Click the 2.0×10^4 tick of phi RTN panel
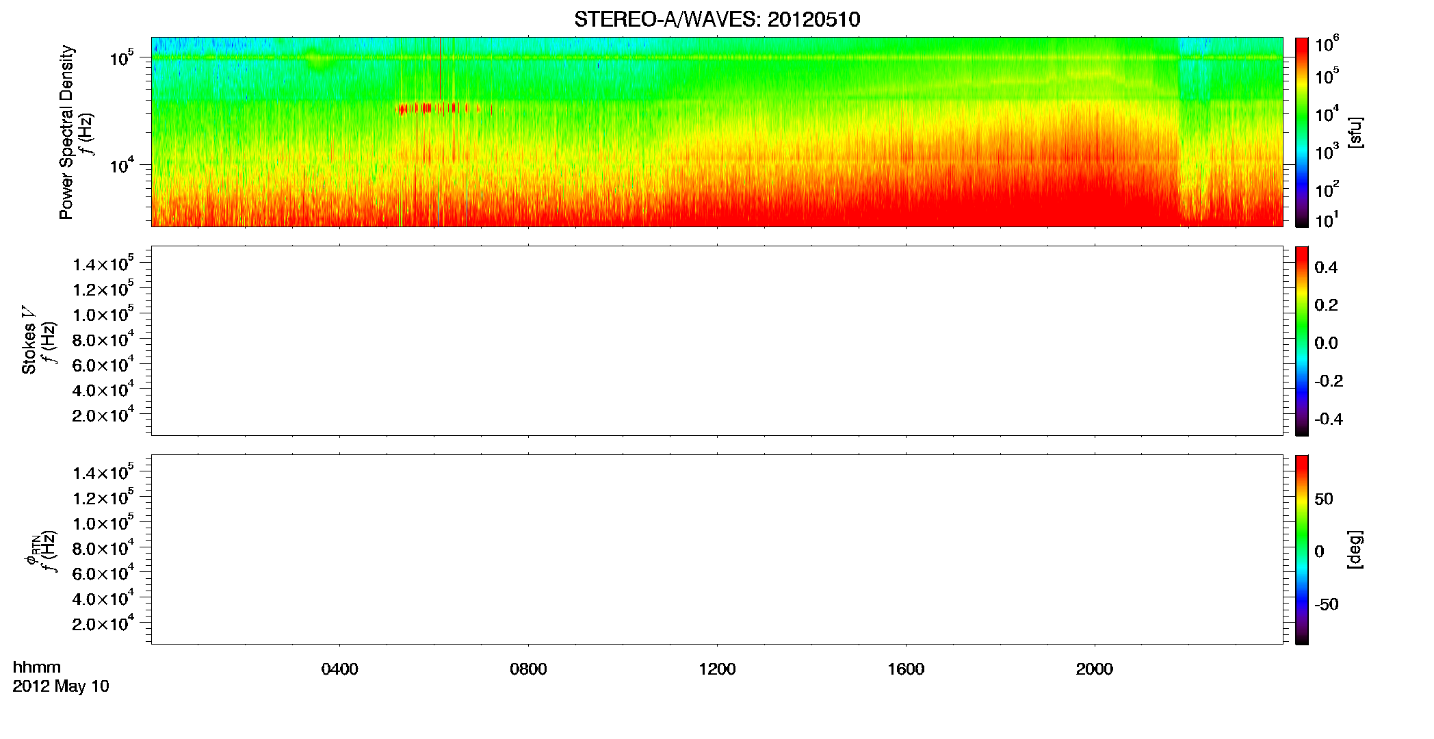The height and width of the screenshot is (739, 1434). [103, 622]
